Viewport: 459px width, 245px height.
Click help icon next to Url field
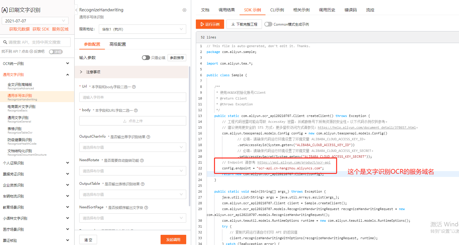(x=134, y=87)
